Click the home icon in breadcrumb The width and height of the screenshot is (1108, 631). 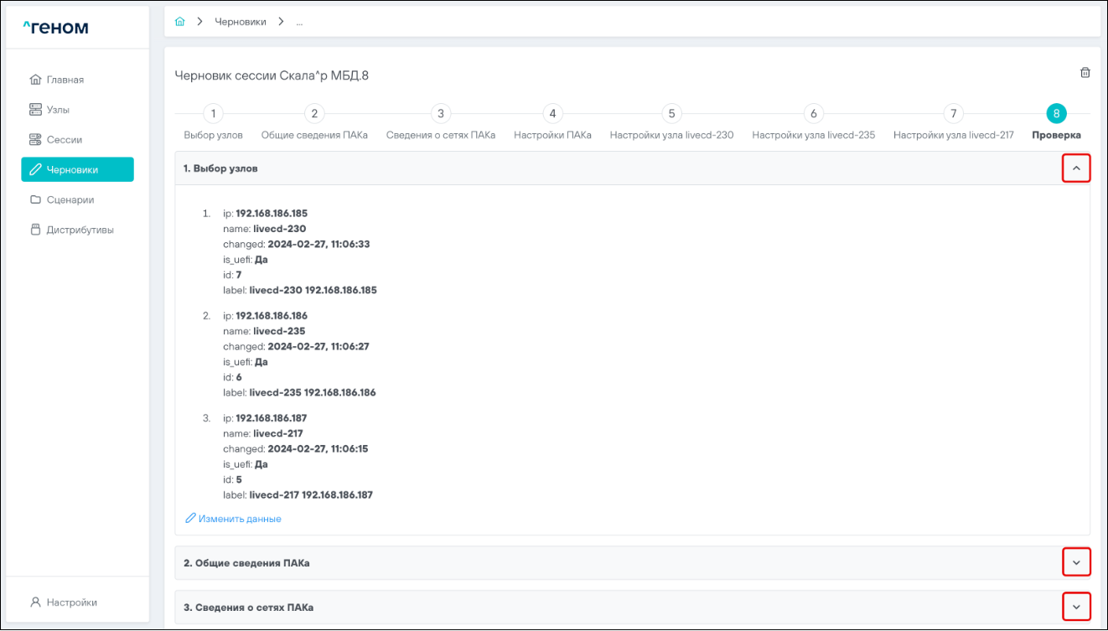[x=179, y=22]
